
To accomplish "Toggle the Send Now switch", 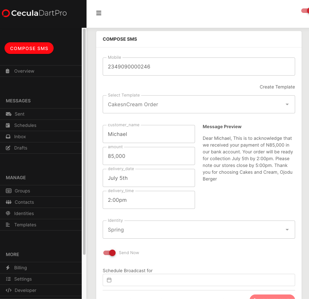I will tap(109, 253).
